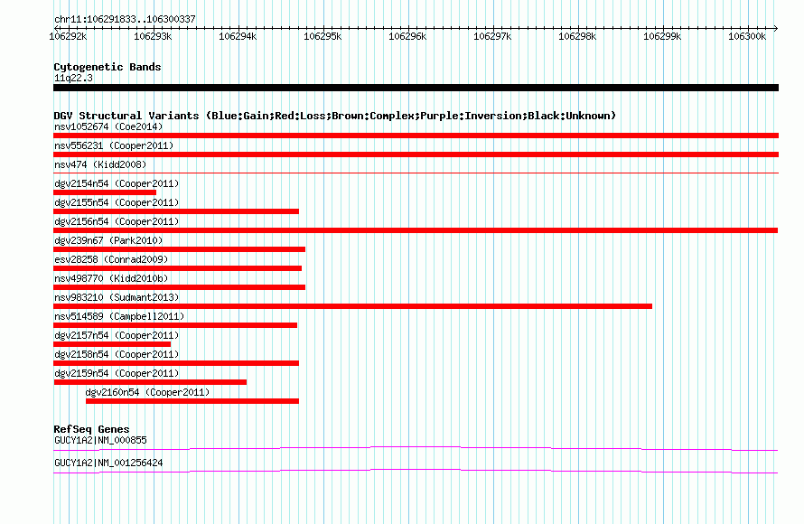Select variant label nsv1052674 (Coe2014)

(108, 126)
